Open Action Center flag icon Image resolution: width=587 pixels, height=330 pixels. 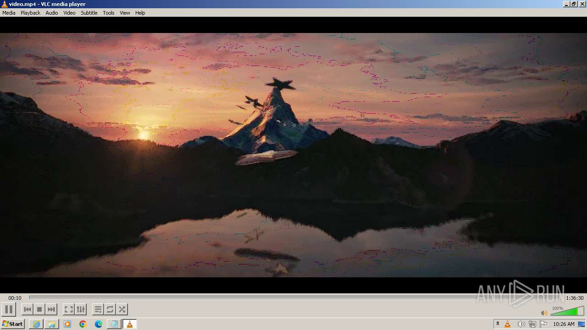[x=544, y=324]
